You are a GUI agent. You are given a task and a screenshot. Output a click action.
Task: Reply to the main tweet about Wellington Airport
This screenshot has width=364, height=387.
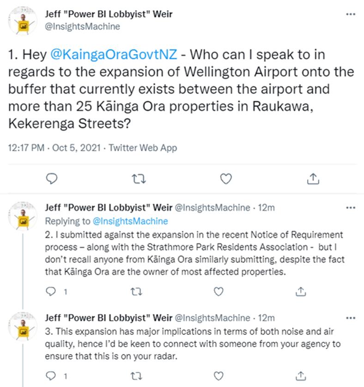tap(52, 179)
